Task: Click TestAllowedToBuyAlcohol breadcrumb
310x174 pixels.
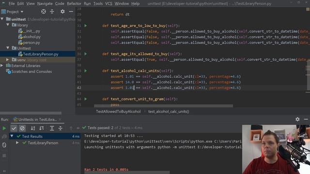Action: (x=118, y=112)
